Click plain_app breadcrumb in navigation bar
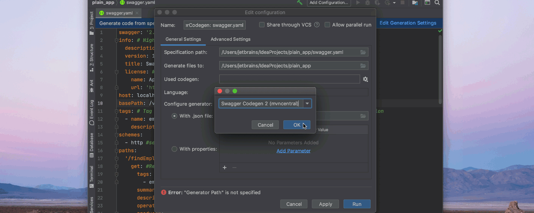 tap(103, 2)
